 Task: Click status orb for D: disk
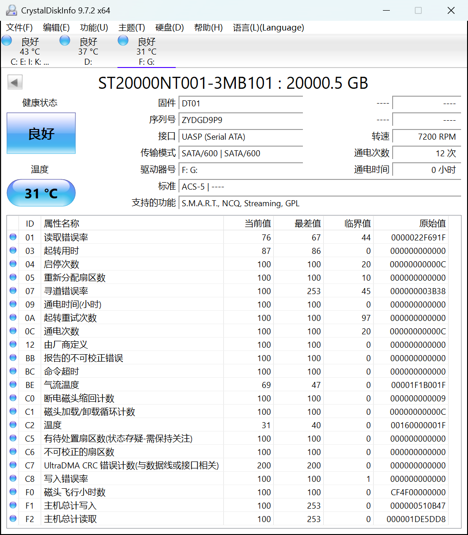point(65,41)
